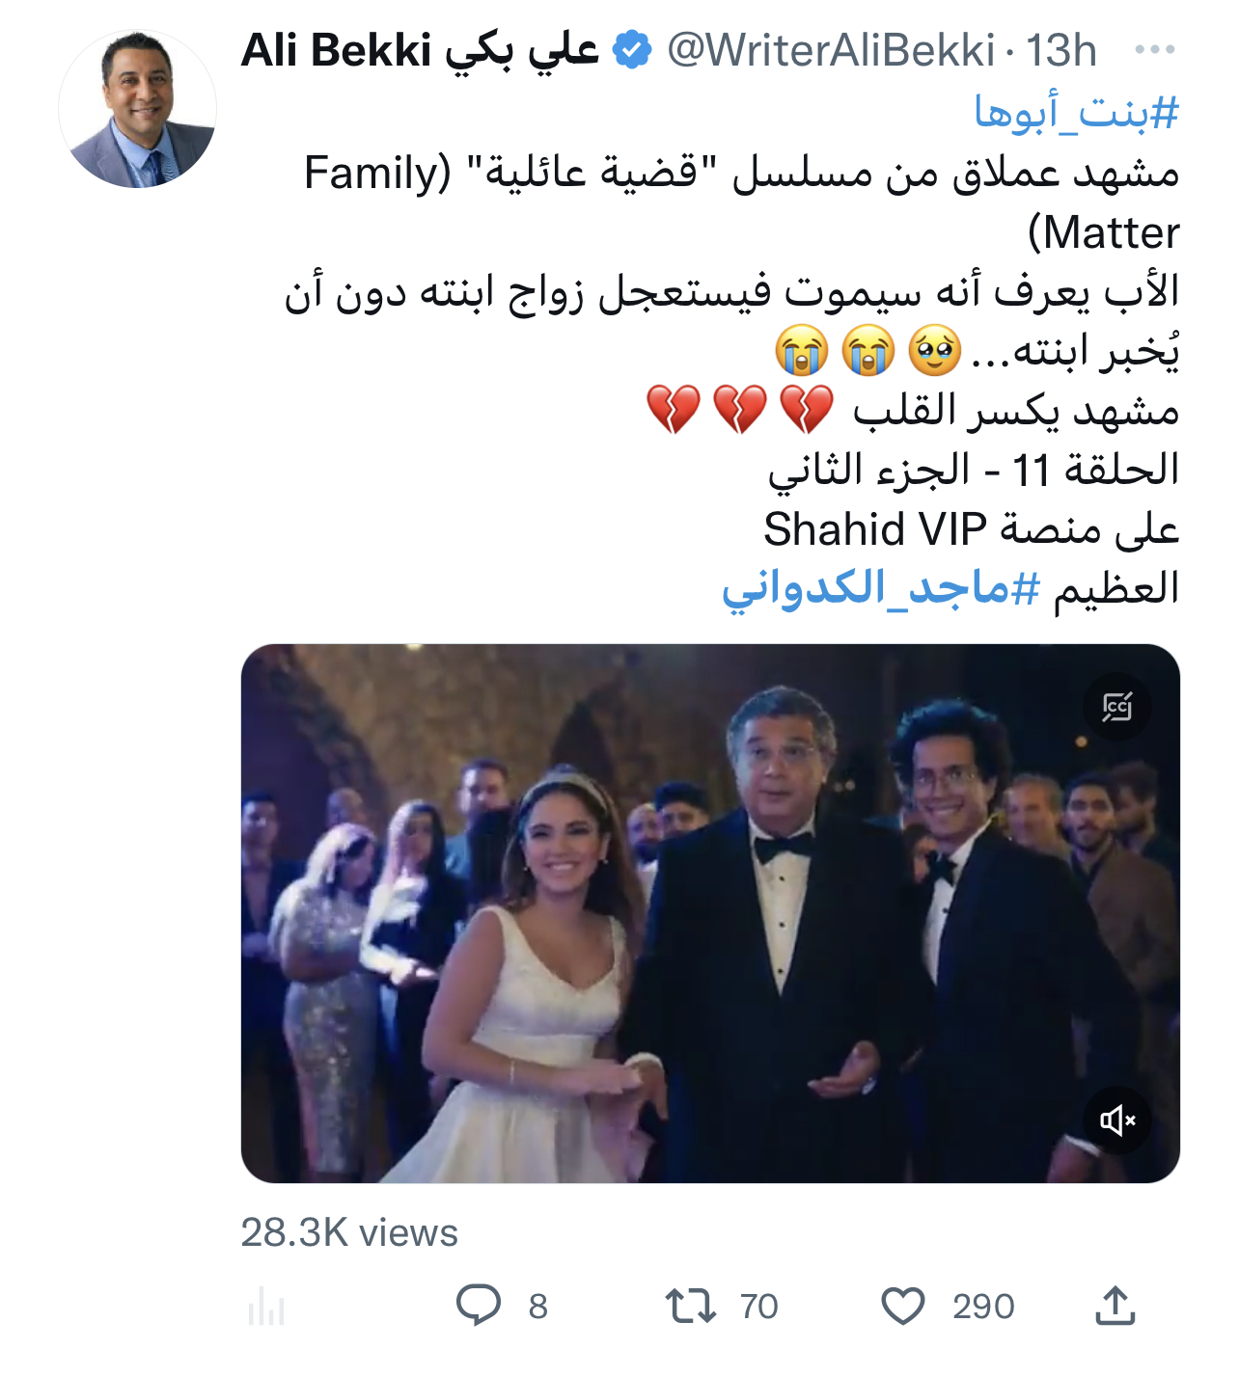
Task: Like the tweet with the heart icon
Action: point(903,1306)
